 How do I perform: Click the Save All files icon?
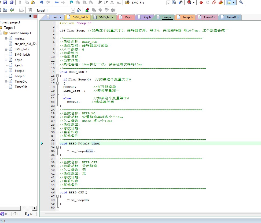point(12,2)
